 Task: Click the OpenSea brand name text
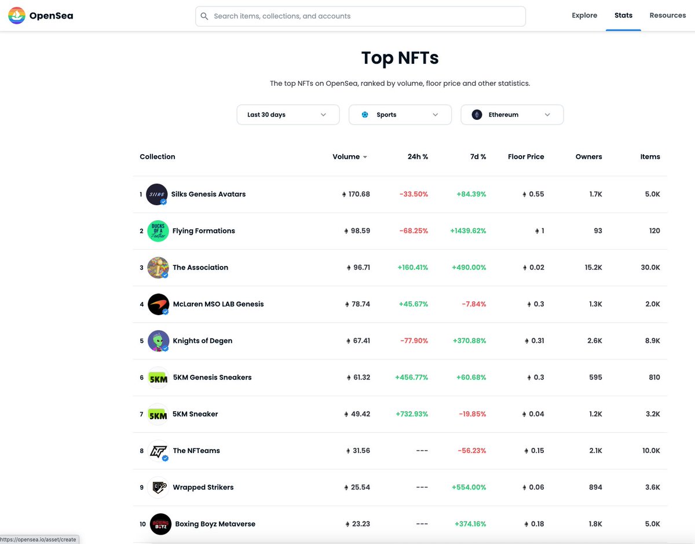pos(52,16)
